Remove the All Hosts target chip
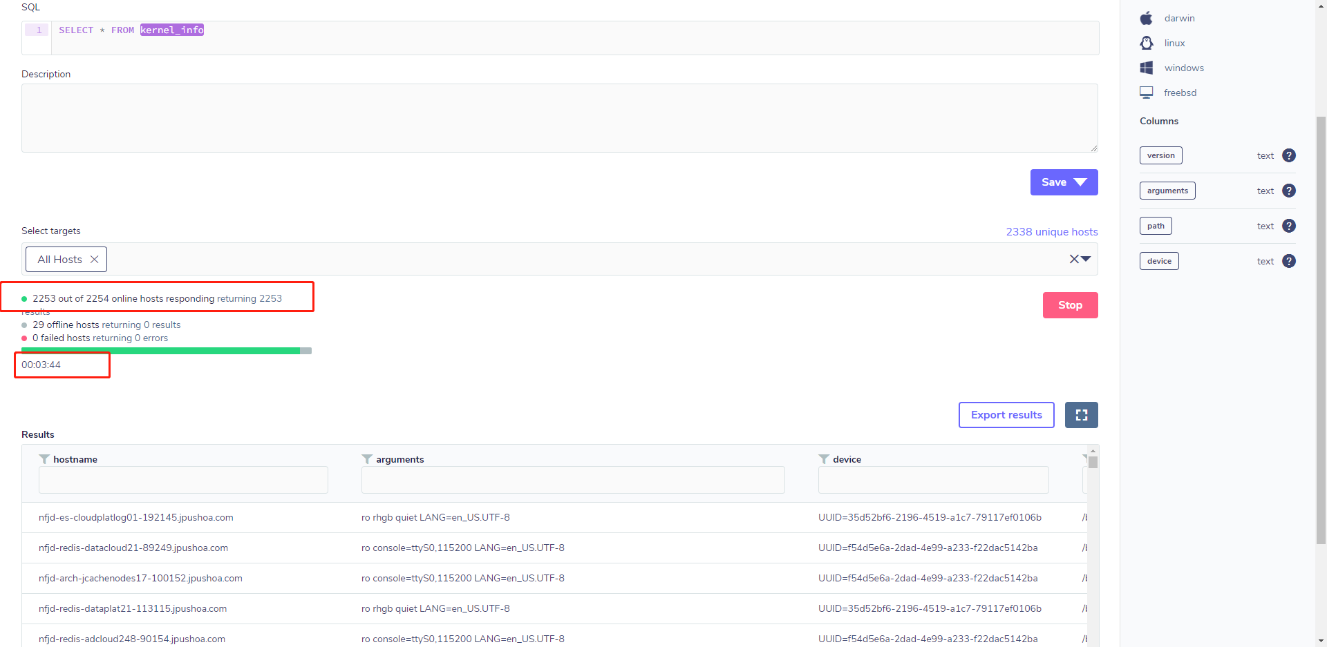The height and width of the screenshot is (647, 1327). tap(95, 259)
